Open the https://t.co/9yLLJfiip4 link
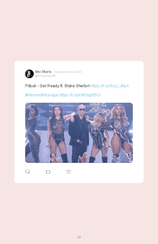Image resolution: width=158 pixels, height=244 pixels. pos(110,86)
